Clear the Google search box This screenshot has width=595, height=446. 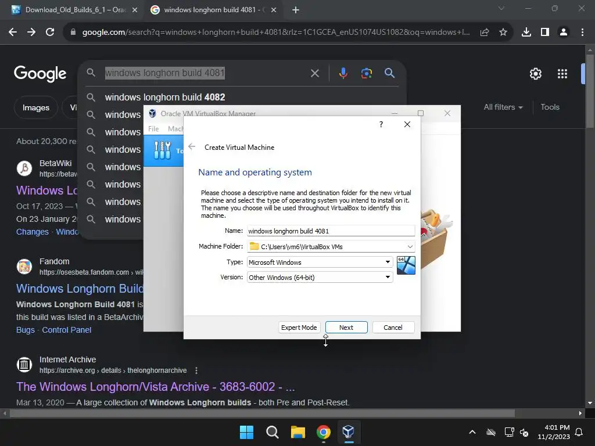coord(315,73)
